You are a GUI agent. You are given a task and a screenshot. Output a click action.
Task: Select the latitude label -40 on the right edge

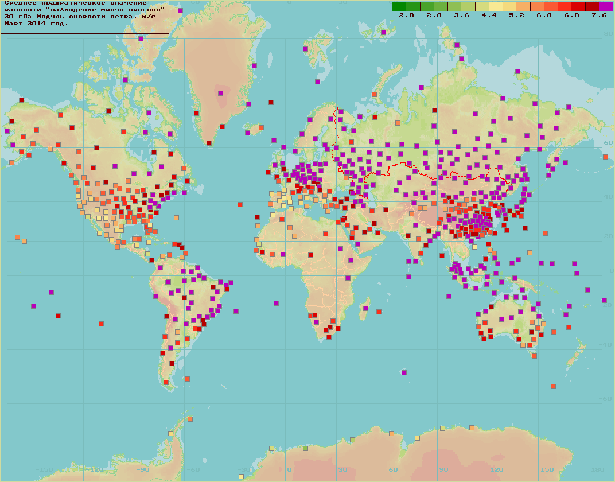(x=607, y=345)
